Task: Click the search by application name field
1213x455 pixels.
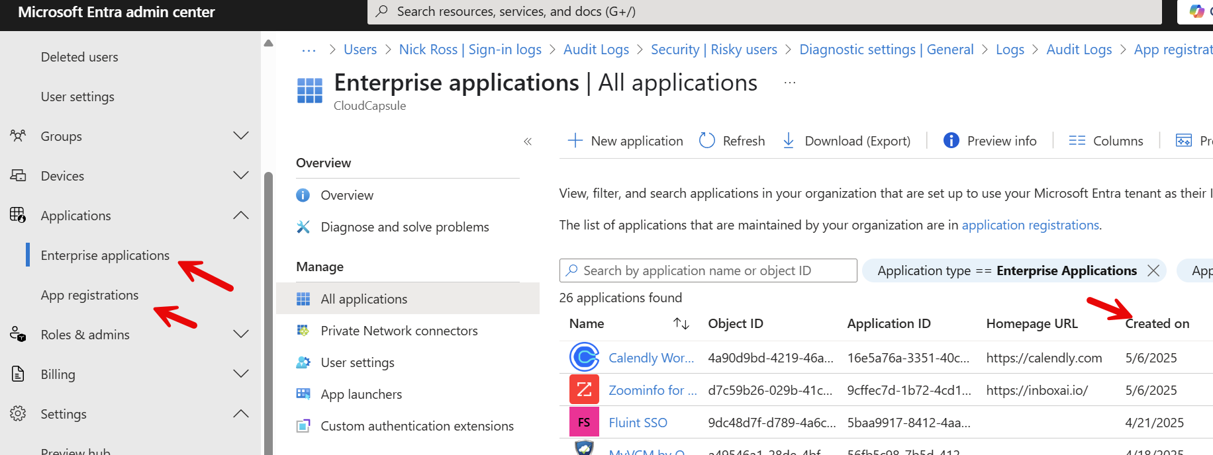Action: (708, 270)
